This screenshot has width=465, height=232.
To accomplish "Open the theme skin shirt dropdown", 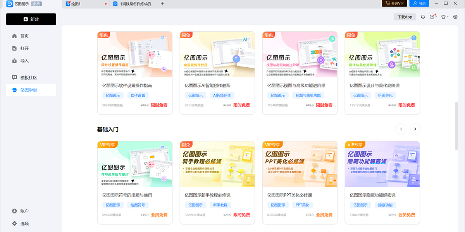I will point(444,17).
